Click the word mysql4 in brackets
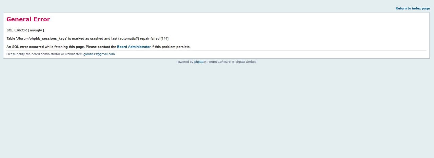434x158 pixels. pos(36,30)
